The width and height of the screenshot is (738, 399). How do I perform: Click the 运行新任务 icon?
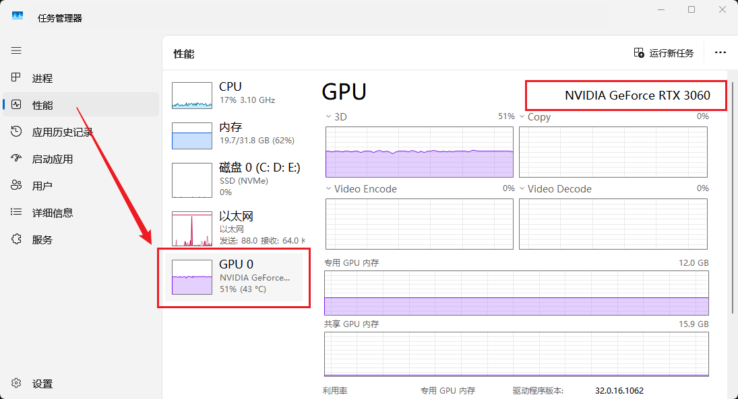coord(639,52)
